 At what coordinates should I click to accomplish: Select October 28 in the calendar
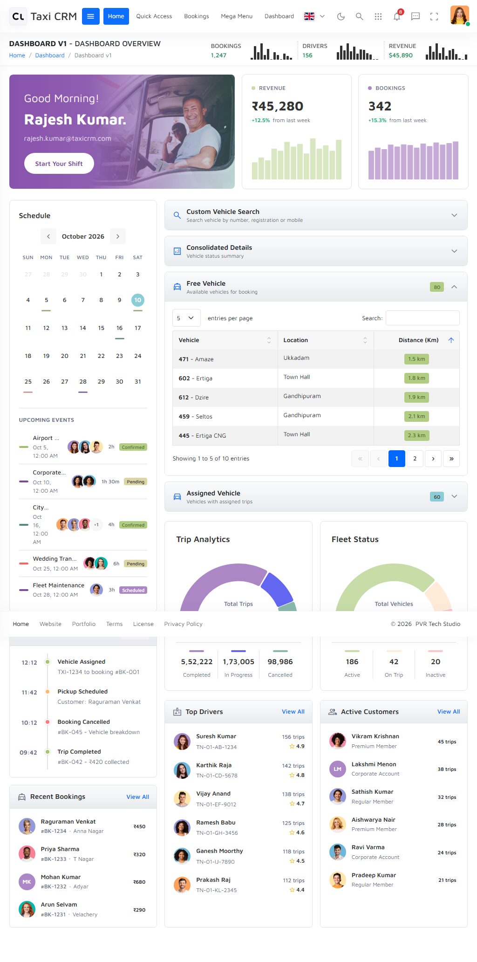(83, 382)
